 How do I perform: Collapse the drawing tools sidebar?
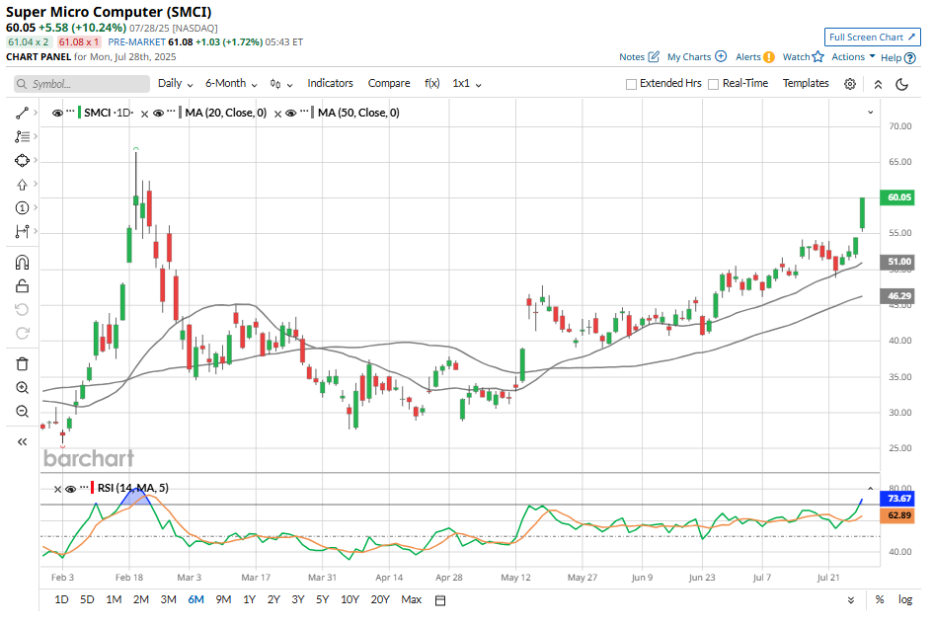click(x=22, y=441)
